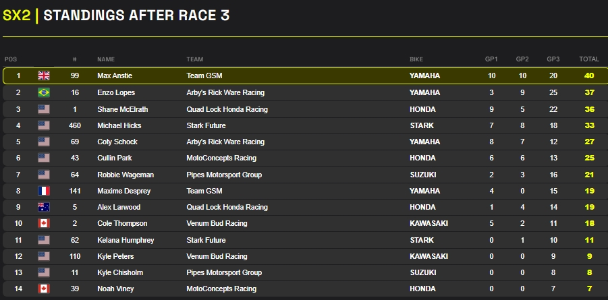Click the British flag beside Max Anstie
Viewport: 608px width, 300px height.
pos(44,76)
